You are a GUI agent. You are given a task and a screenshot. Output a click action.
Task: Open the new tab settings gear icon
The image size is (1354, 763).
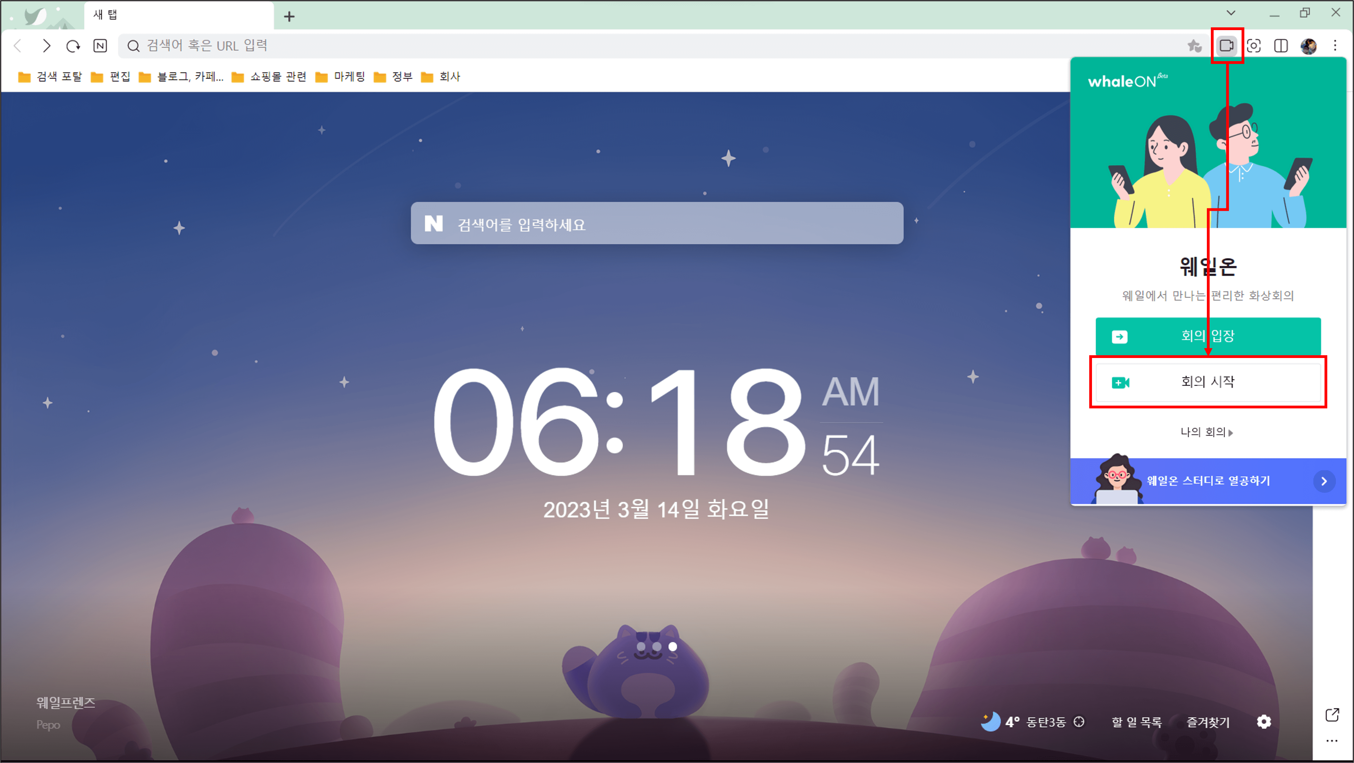(1264, 722)
